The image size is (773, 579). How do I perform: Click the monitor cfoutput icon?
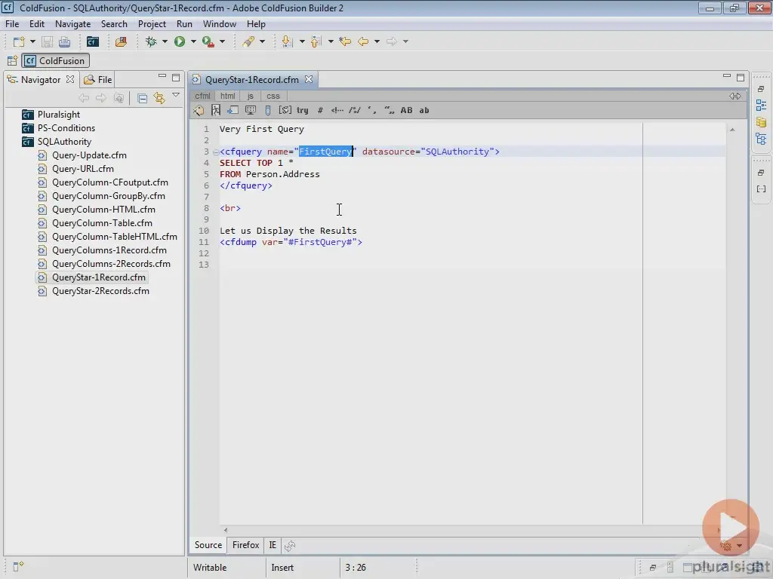click(x=251, y=110)
